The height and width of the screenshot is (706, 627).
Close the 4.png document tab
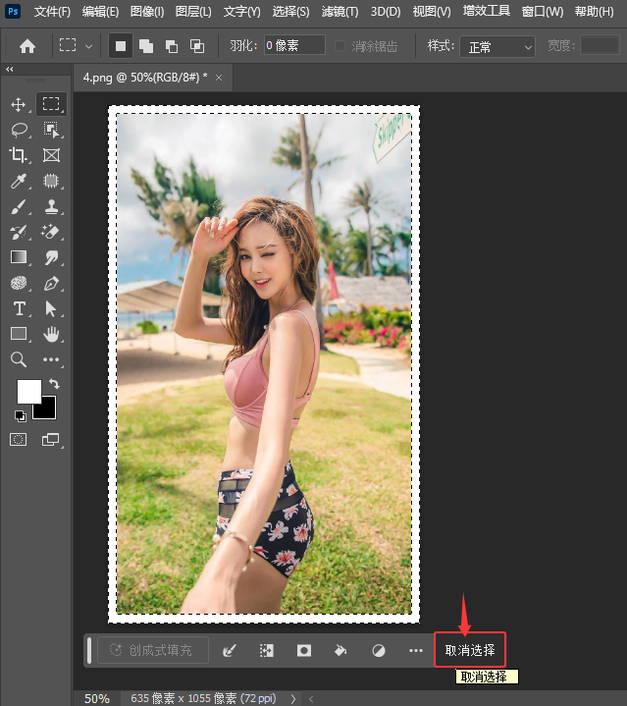point(219,78)
